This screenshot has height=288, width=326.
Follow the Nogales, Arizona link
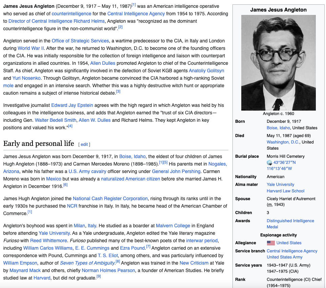218,164
